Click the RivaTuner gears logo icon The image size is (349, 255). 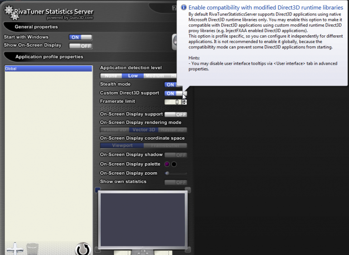click(x=11, y=13)
